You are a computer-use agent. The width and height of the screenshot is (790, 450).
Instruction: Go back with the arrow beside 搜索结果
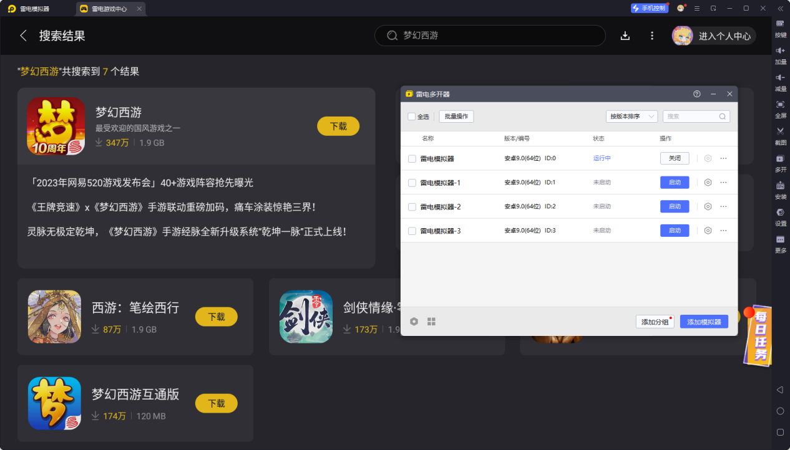pyautogui.click(x=24, y=36)
